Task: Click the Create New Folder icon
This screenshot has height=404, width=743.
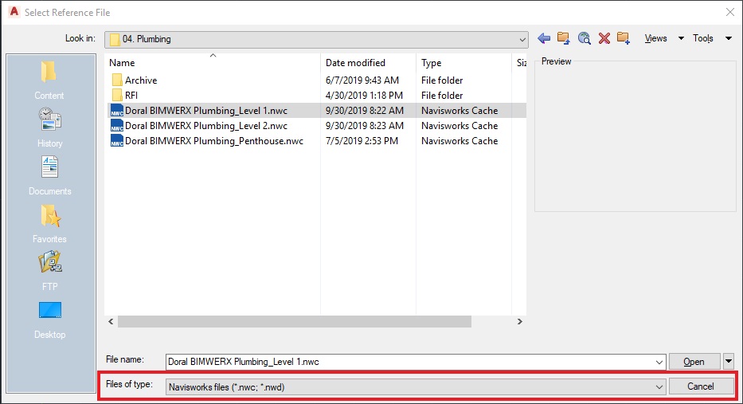Action: coord(624,38)
